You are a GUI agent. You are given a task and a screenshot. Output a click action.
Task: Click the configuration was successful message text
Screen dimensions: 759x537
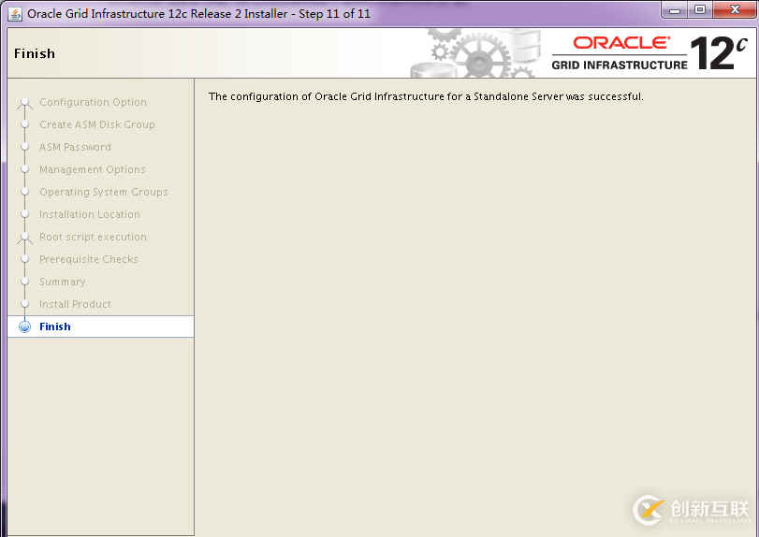pos(426,96)
